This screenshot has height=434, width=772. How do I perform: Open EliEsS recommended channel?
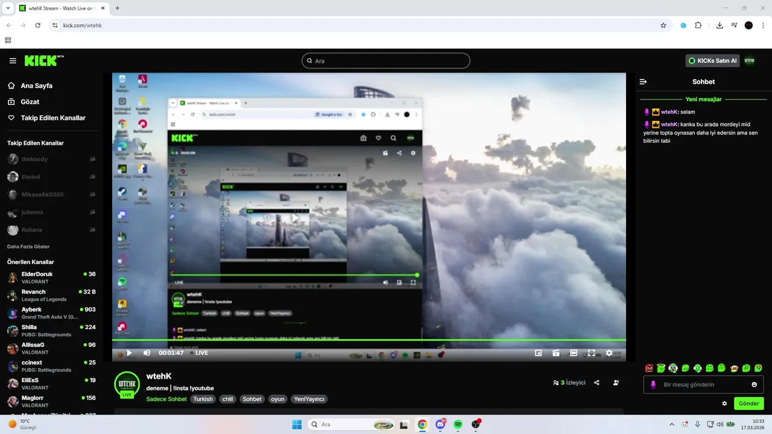coord(51,383)
